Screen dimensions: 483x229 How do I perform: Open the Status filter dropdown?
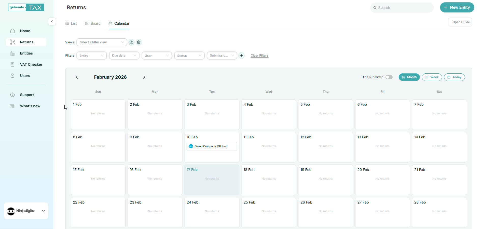tap(189, 56)
